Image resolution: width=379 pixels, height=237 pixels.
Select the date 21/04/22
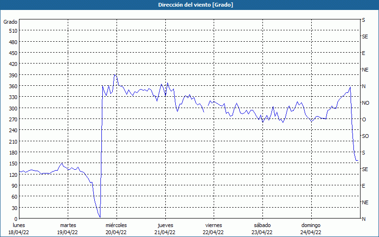165,232
